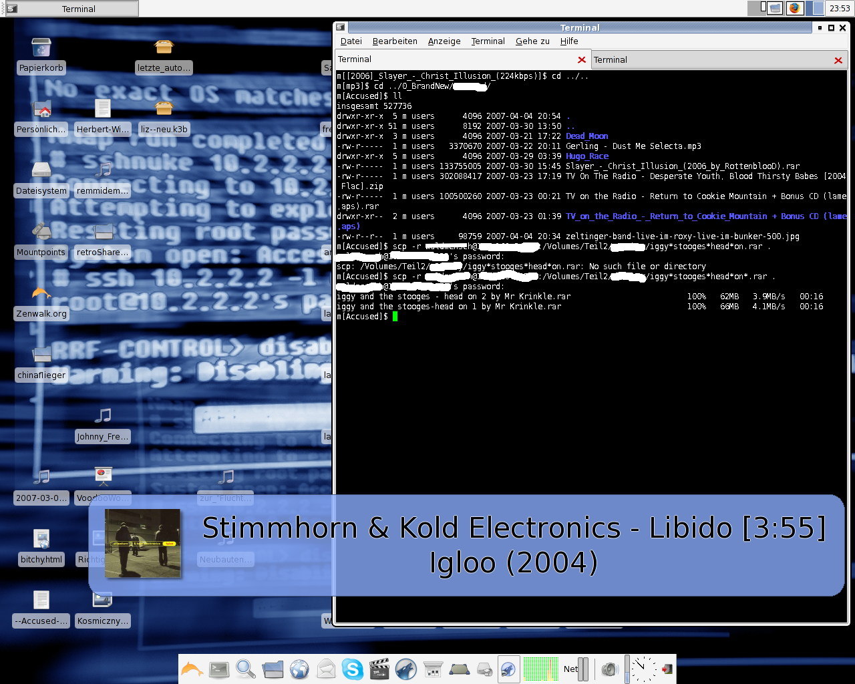The height and width of the screenshot is (684, 855).
Task: Click the logout icon at the panel's end
Action: 667,669
